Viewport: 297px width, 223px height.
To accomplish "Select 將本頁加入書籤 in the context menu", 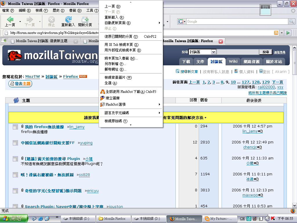I will [x=121, y=58].
